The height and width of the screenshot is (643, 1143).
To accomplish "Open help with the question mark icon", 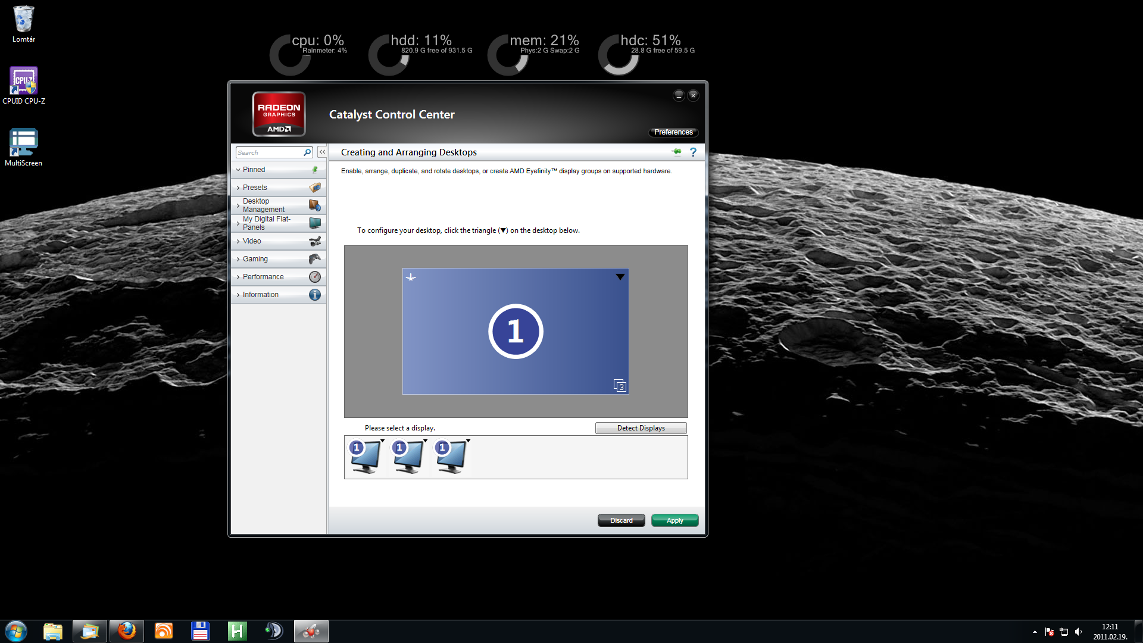I will [693, 152].
